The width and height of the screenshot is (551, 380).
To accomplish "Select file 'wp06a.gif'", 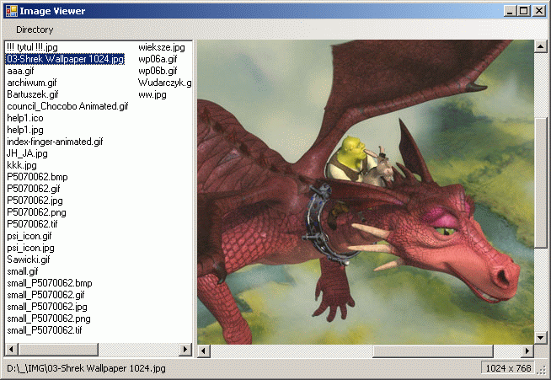I will (158, 59).
